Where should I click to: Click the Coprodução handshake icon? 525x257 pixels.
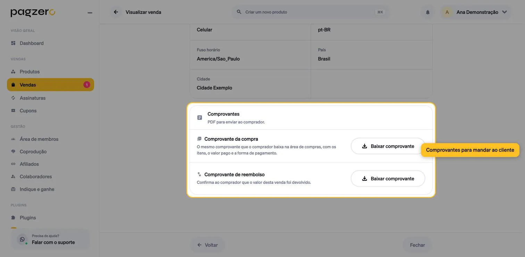(x=13, y=152)
